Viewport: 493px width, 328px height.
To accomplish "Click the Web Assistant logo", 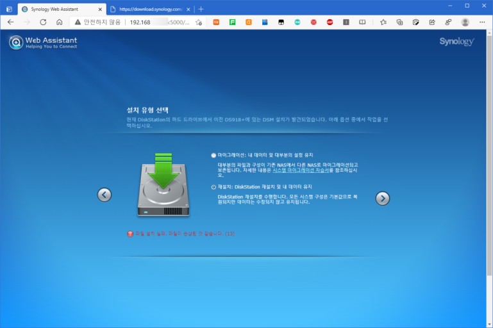I will (43, 42).
